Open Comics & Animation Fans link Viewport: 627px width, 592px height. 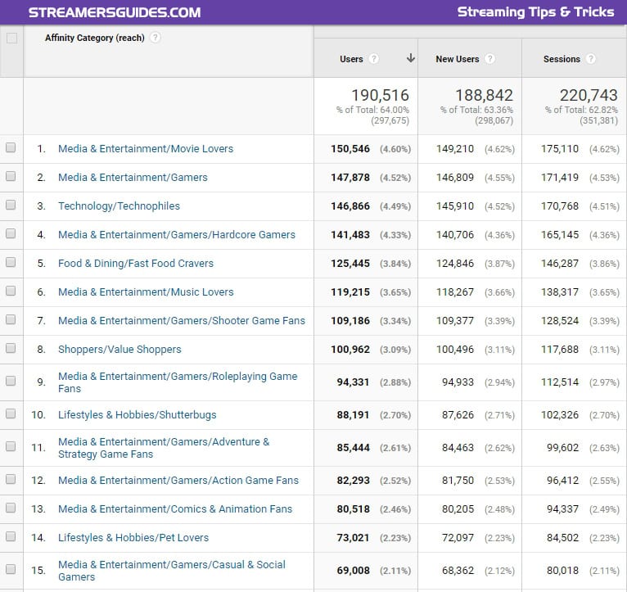(175, 508)
